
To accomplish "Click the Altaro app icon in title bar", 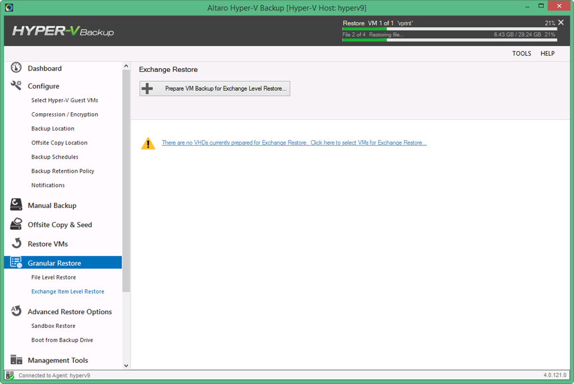I will [x=9, y=7].
